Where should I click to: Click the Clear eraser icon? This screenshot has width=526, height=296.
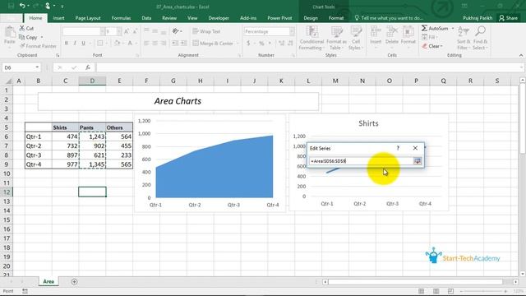coord(425,46)
